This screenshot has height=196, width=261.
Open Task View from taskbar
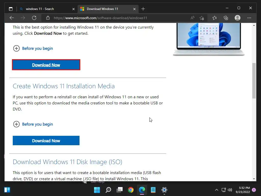click(120, 190)
